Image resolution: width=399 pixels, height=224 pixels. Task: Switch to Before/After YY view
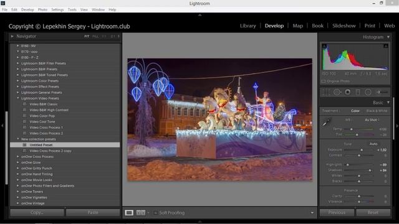point(141,213)
